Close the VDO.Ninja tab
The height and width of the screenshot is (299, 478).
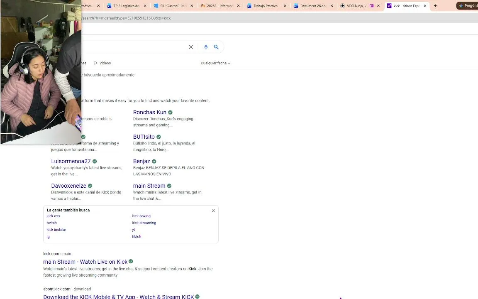tap(378, 6)
